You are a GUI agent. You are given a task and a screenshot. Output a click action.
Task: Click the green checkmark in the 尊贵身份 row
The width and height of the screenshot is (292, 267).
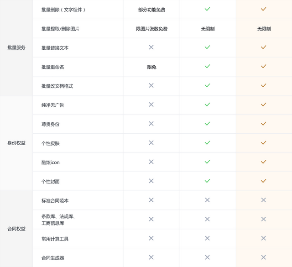coord(207,124)
